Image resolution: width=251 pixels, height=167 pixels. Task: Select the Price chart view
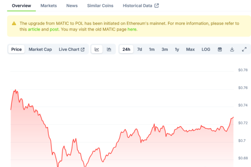(x=16, y=49)
